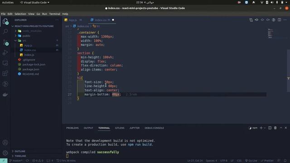The width and height of the screenshot is (290, 163).
Task: Click the previous revision git icon
Action: coord(256,20)
